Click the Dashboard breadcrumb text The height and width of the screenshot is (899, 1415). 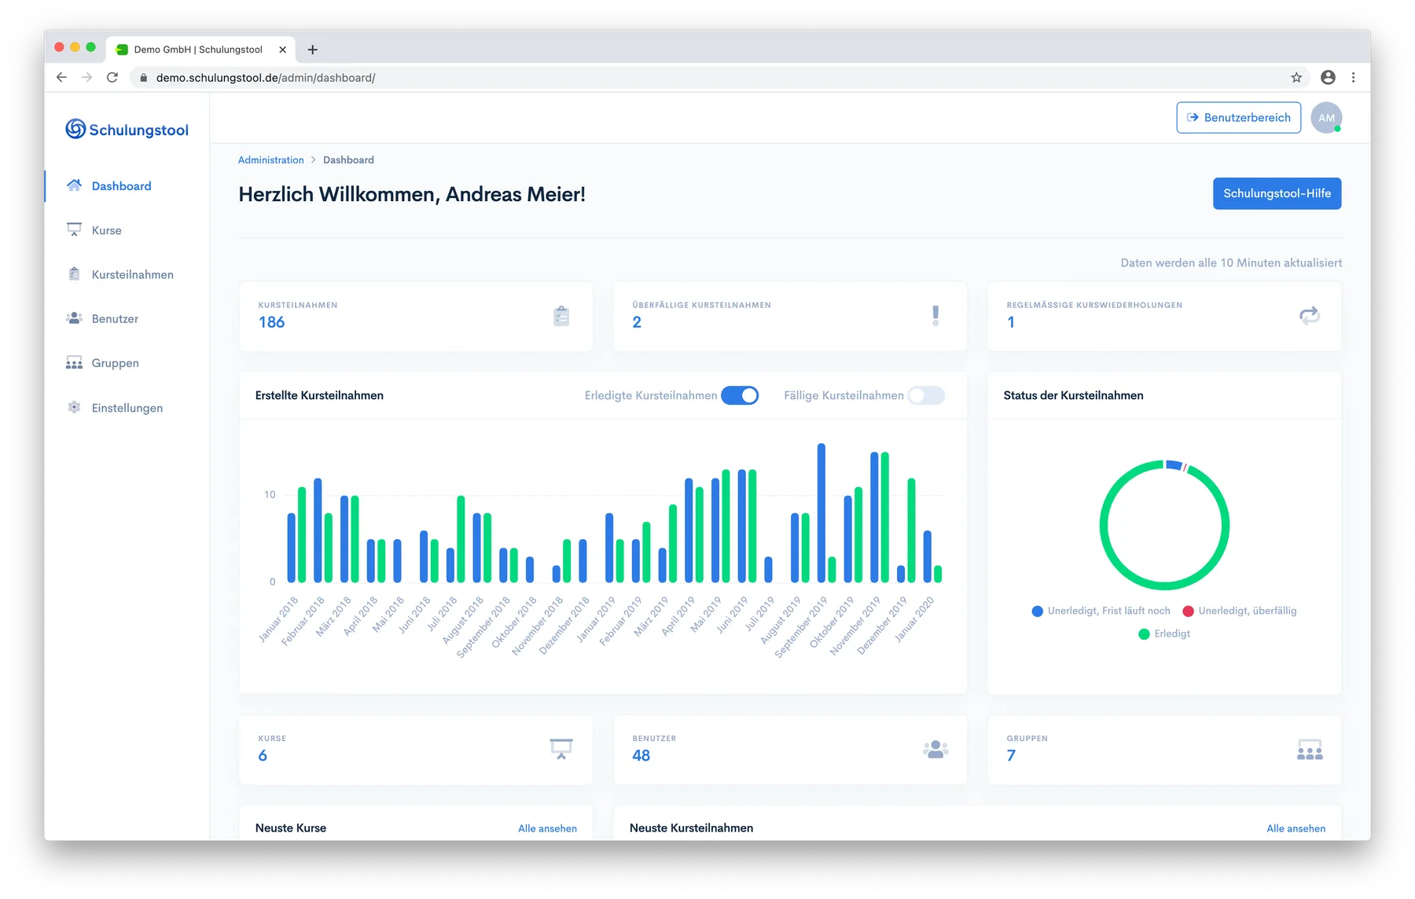click(x=348, y=160)
